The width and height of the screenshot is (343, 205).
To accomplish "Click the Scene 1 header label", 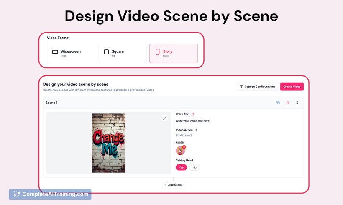I will point(51,102).
